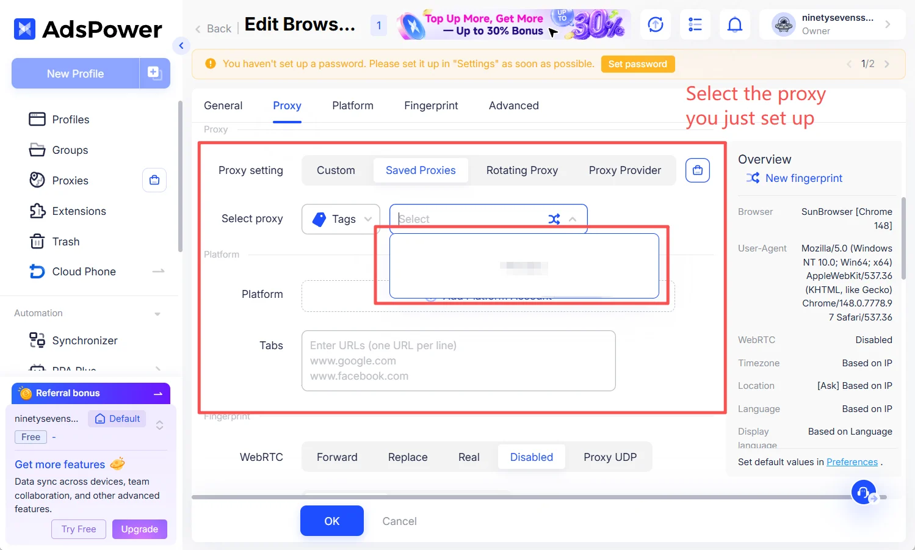Click the sidebar vertical scrollbar
Image resolution: width=915 pixels, height=550 pixels.
180,177
